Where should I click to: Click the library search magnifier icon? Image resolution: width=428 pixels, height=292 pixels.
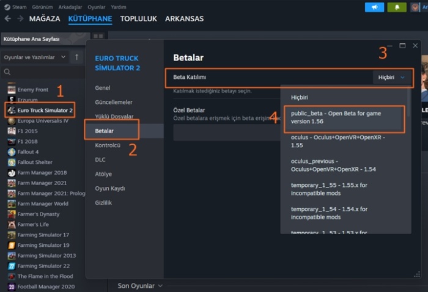click(7, 72)
